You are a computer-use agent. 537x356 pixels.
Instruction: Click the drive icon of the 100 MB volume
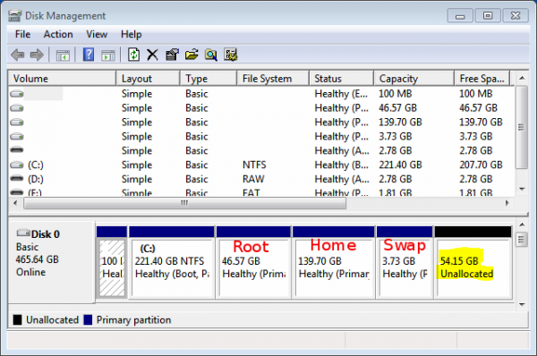(17, 94)
